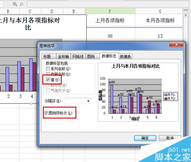This screenshot has height=162, width=191.
Task: Click the data label 44 in preview chart
Action: tap(151, 98)
